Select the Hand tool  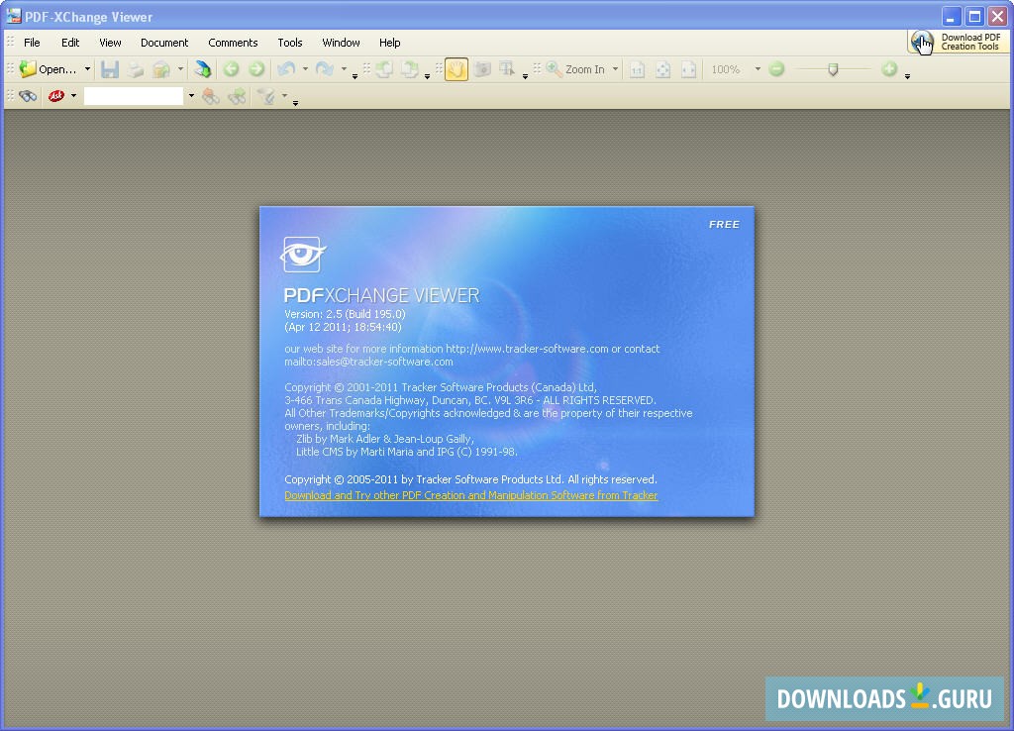pyautogui.click(x=456, y=69)
